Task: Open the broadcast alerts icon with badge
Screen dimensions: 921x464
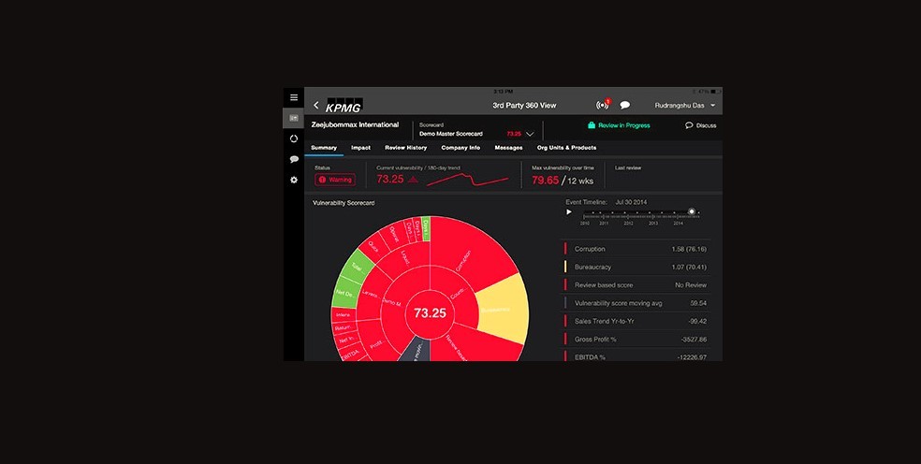Action: click(x=602, y=106)
